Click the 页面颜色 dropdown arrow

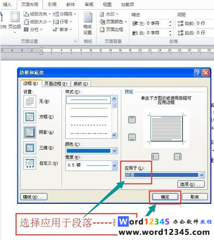point(126,22)
